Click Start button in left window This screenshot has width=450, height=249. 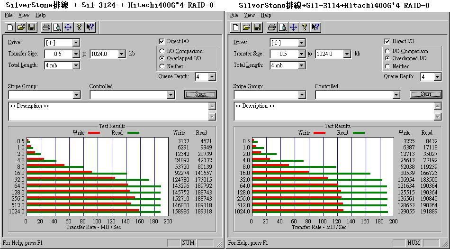(200, 94)
